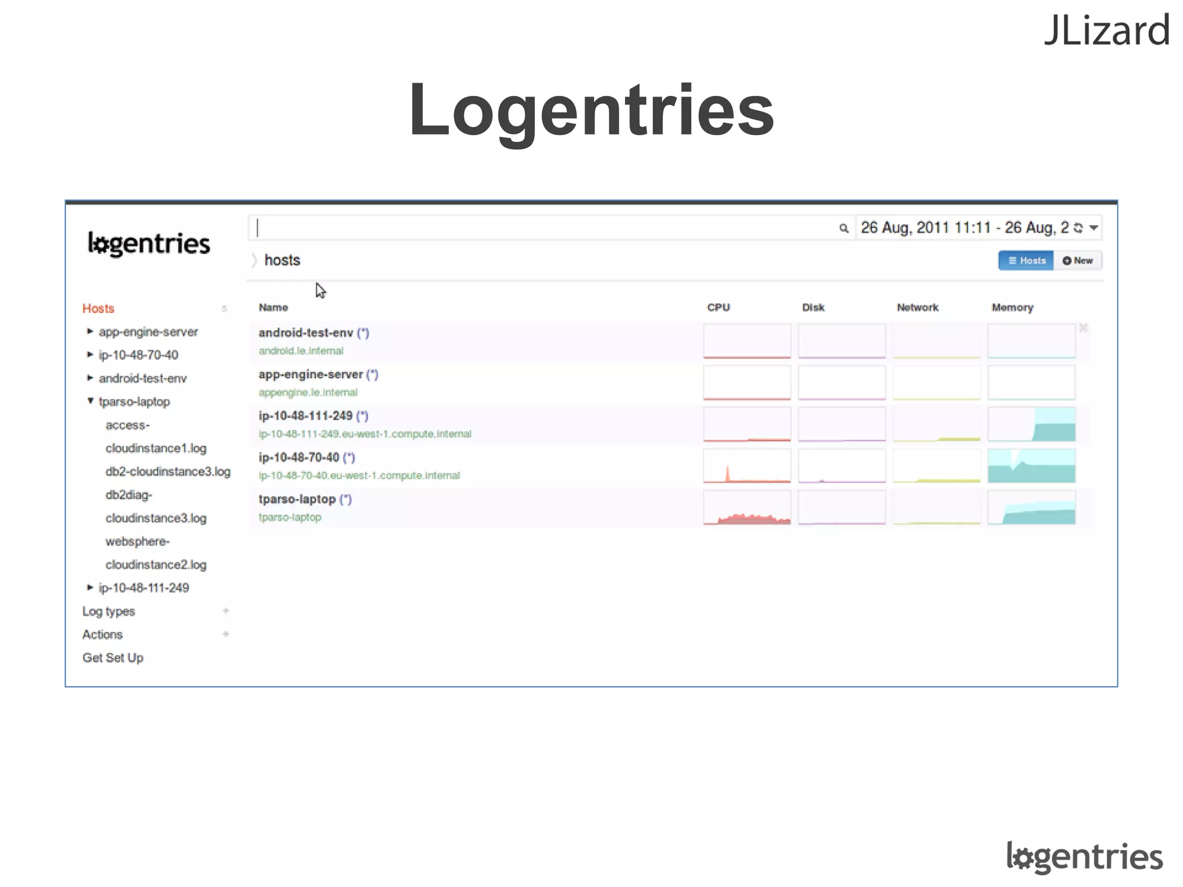The image size is (1183, 887).
Task: Click android.le.internal address text
Action: click(301, 351)
